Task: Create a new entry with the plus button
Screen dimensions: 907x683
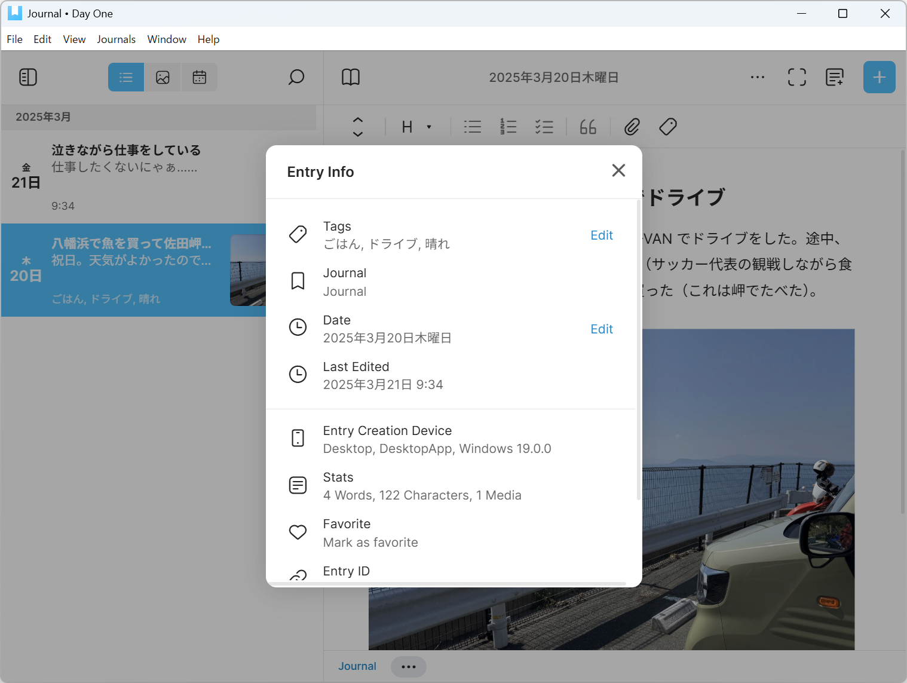Action: click(x=879, y=77)
